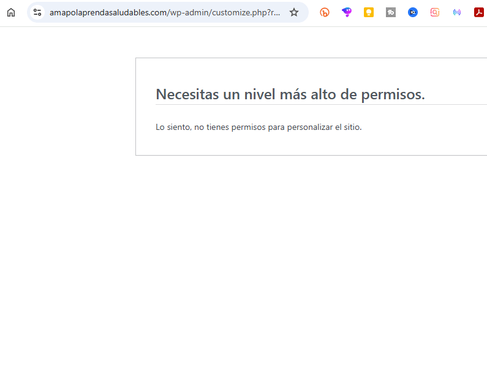
Task: Open the Bitly extension with orange b
Action: (x=325, y=12)
